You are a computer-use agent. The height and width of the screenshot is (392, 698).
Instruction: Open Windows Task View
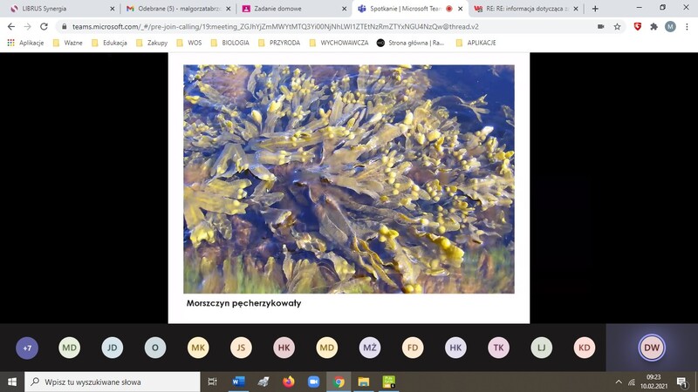[x=213, y=382]
